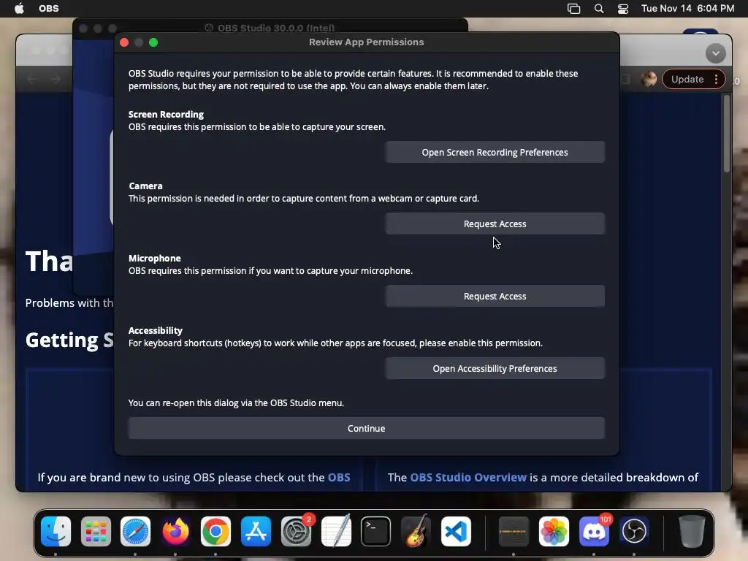Request Access for the Camera permission

495,224
